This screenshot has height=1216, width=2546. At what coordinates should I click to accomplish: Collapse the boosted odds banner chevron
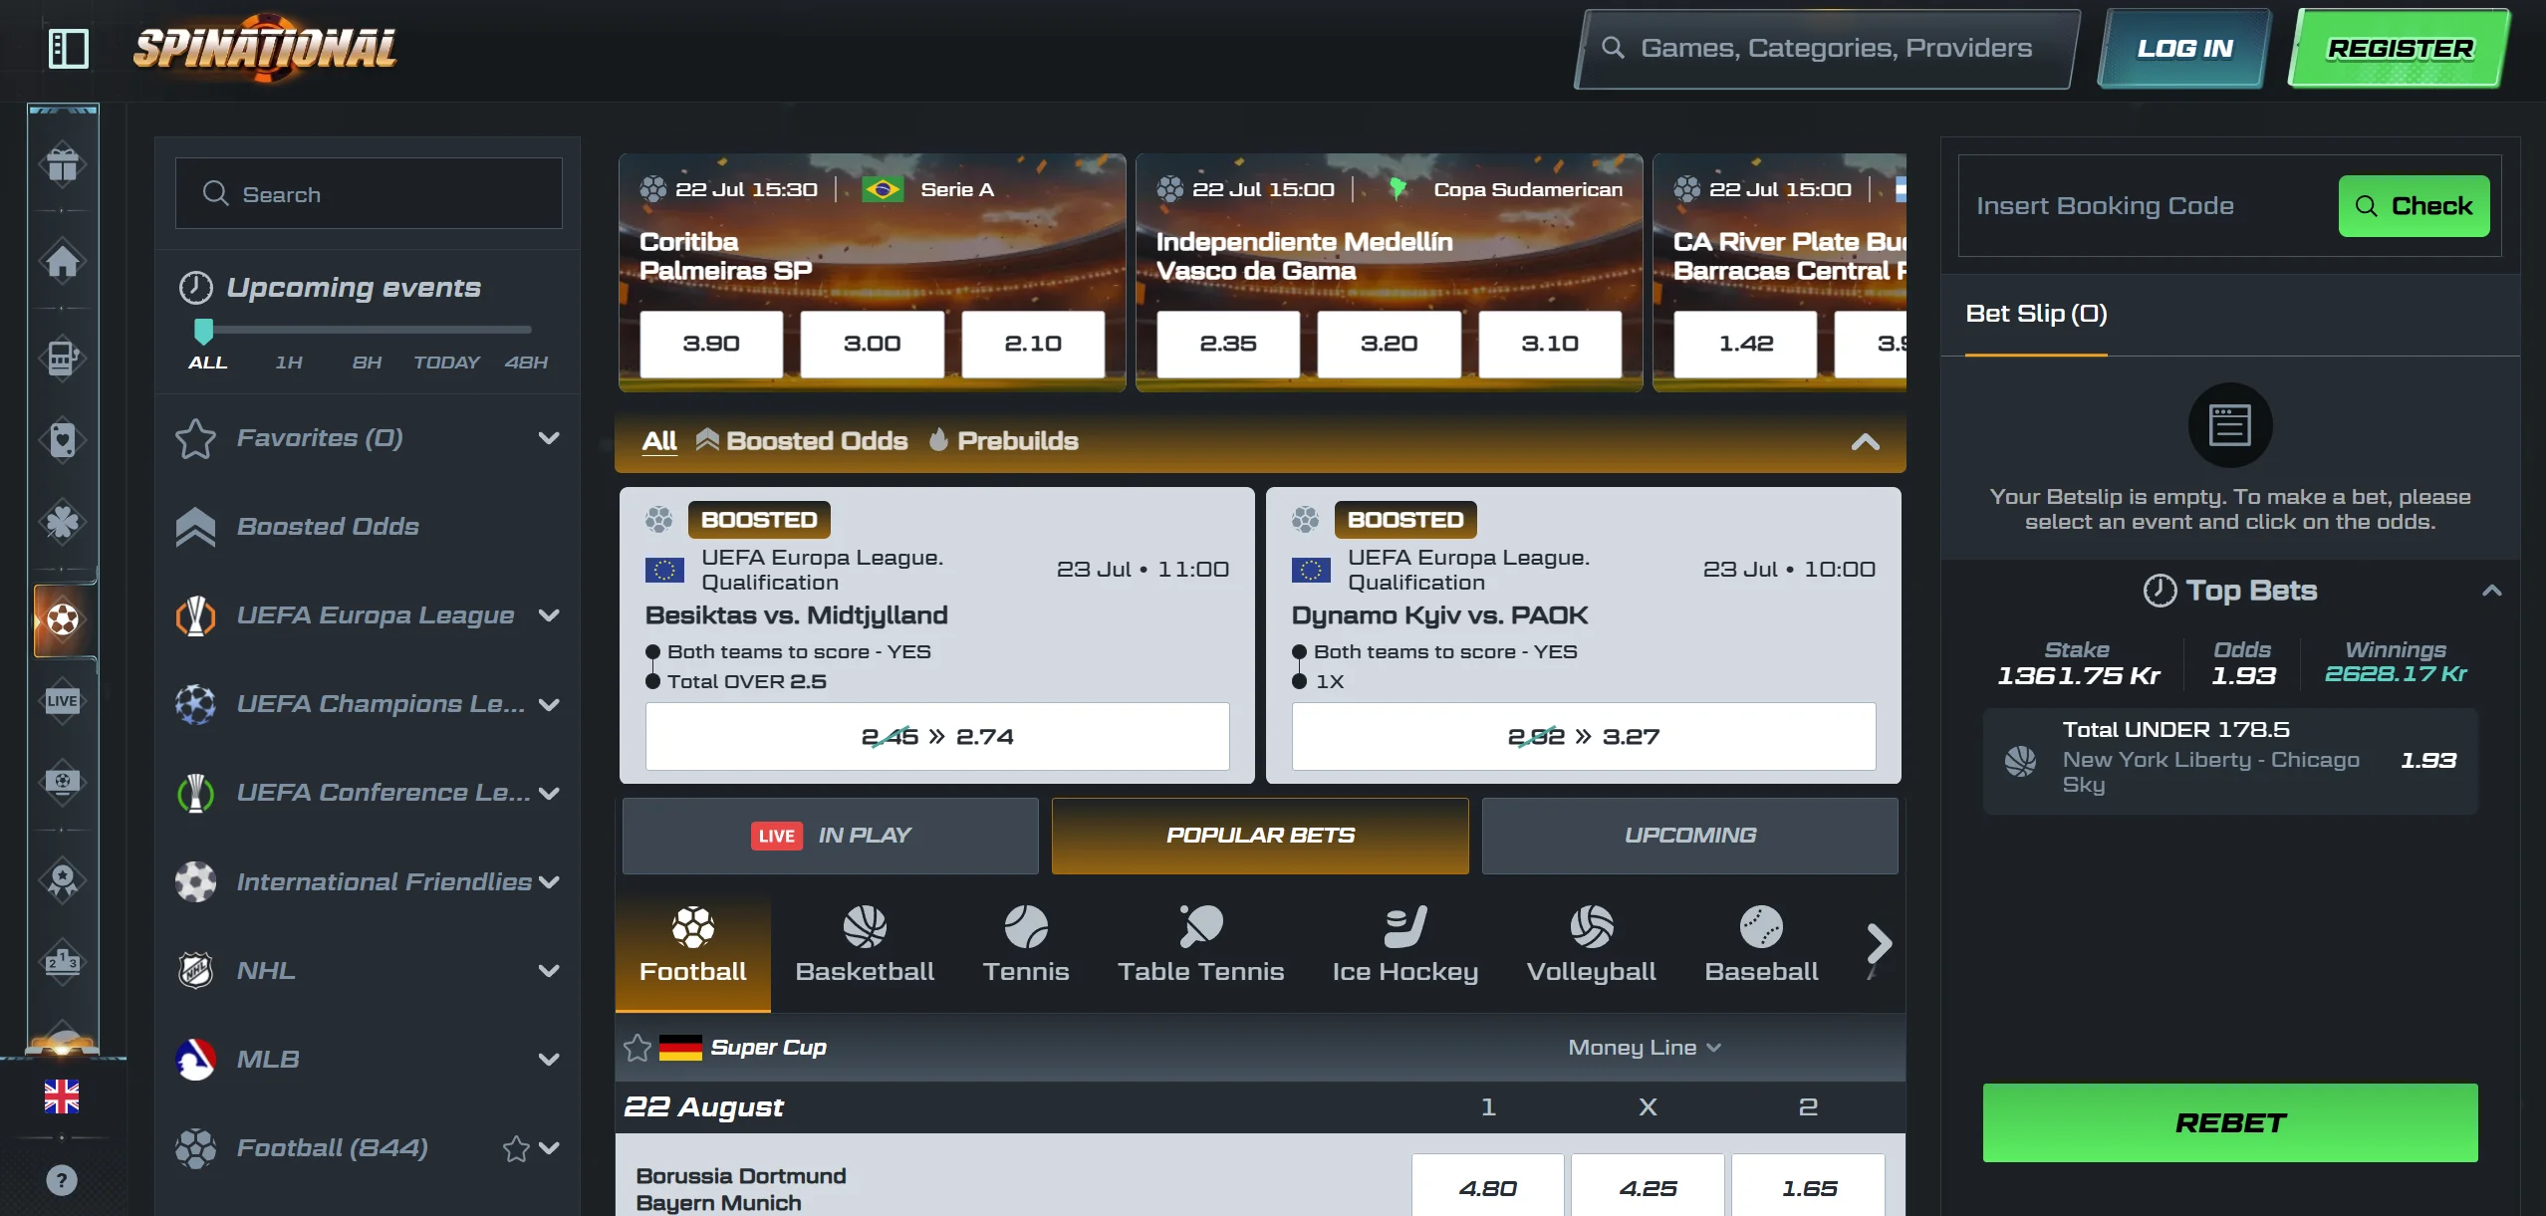pyautogui.click(x=1865, y=442)
